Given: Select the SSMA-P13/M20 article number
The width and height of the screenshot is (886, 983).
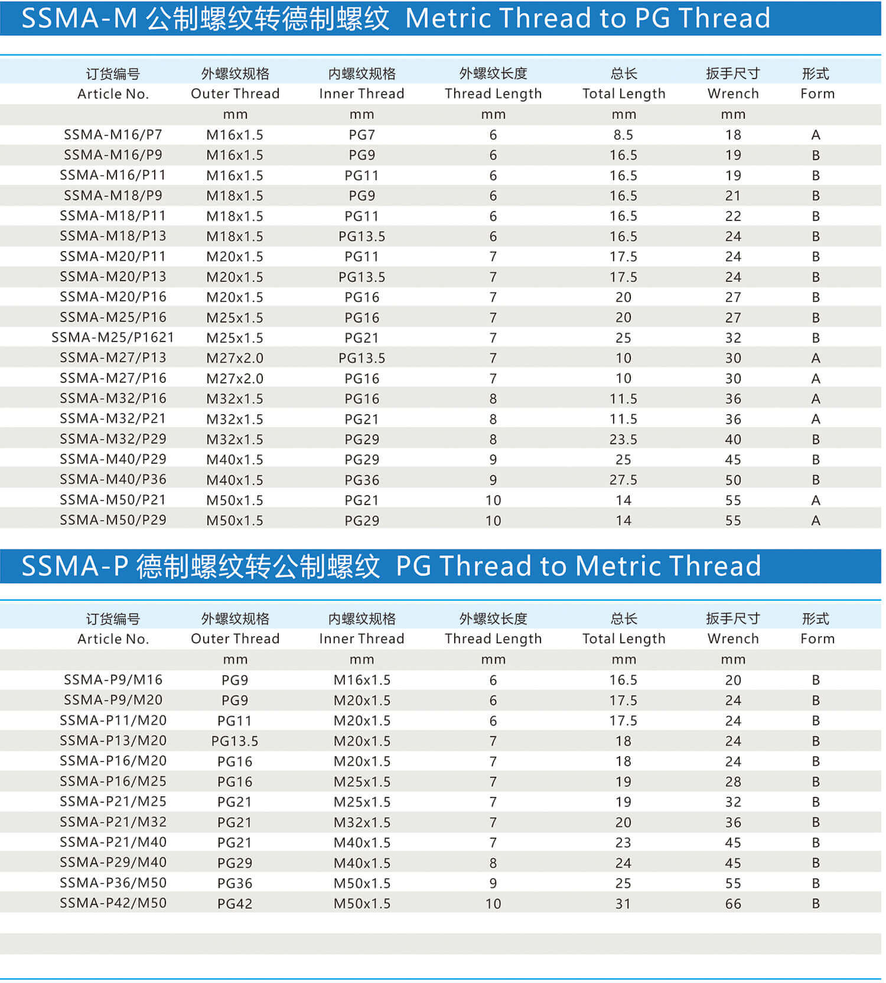Looking at the screenshot, I should (112, 741).
